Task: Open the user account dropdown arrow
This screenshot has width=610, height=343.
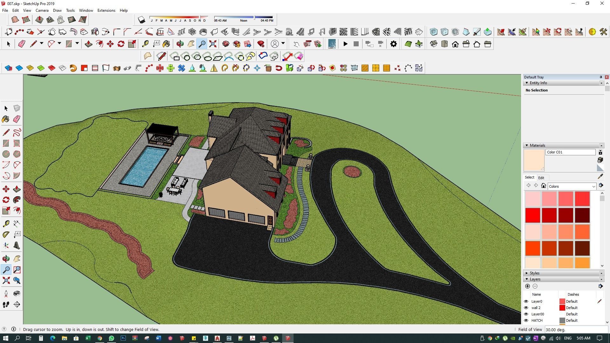Action: (x=283, y=44)
